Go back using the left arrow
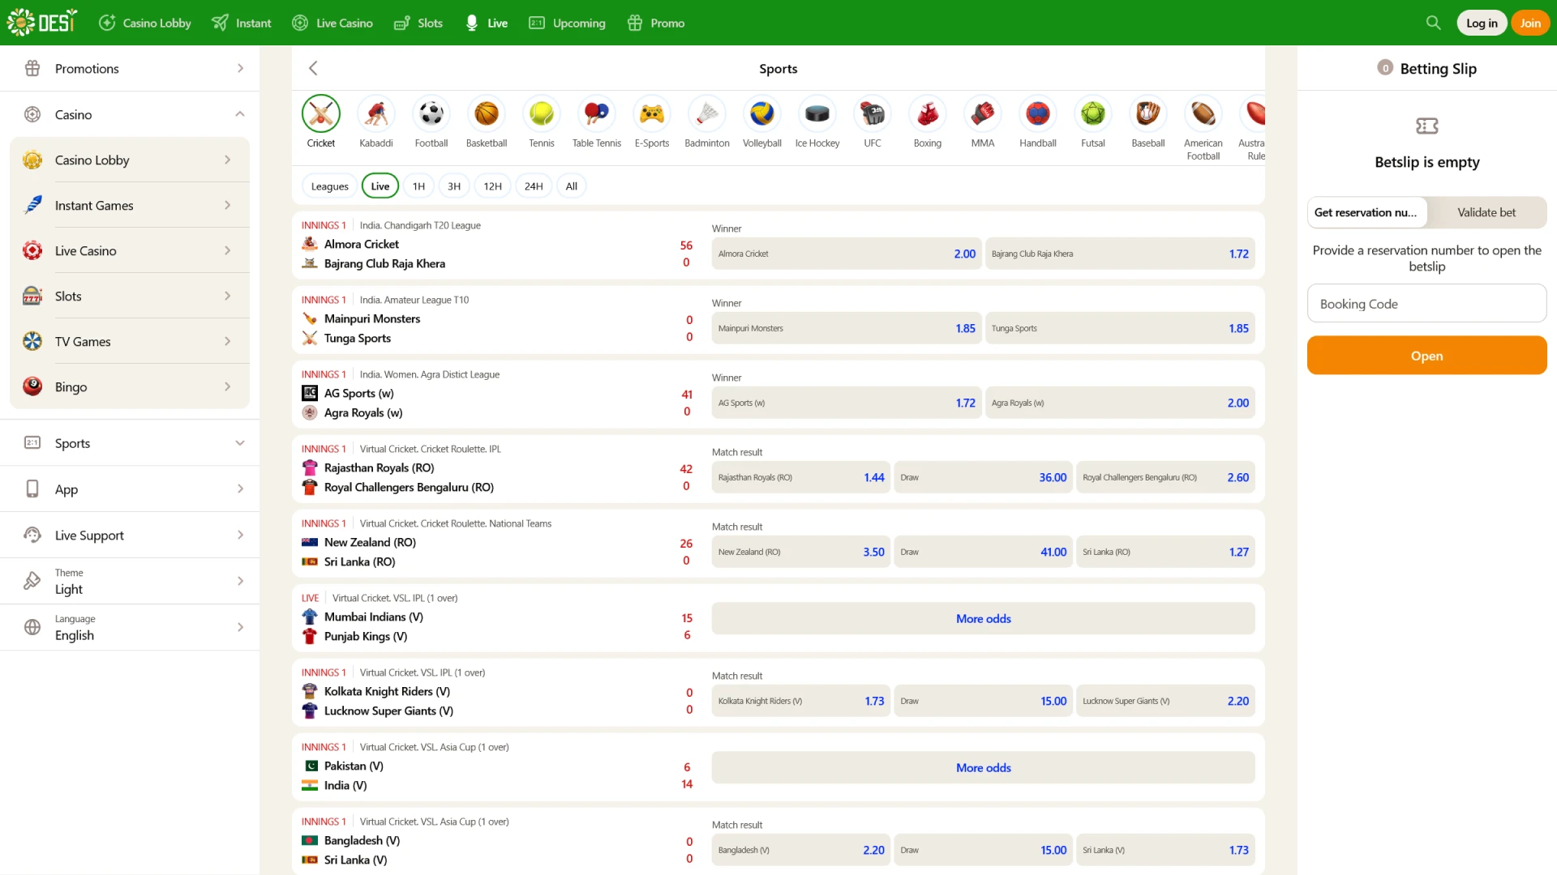The width and height of the screenshot is (1557, 875). click(313, 68)
